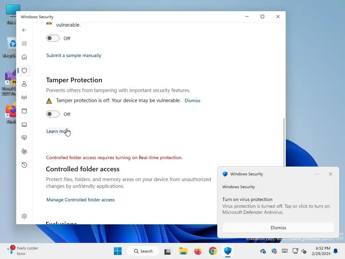Click Dismiss button on virus protection notification
Viewport: 345px width, 259px height.
tap(278, 228)
